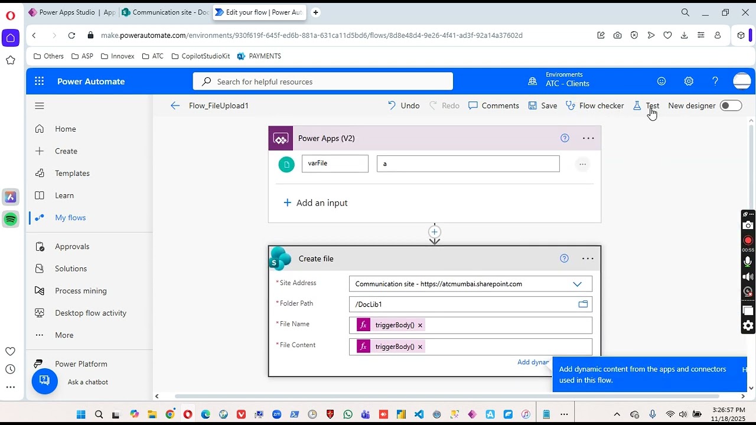Open options menu for varFile input
The image size is (756, 425).
(582, 164)
